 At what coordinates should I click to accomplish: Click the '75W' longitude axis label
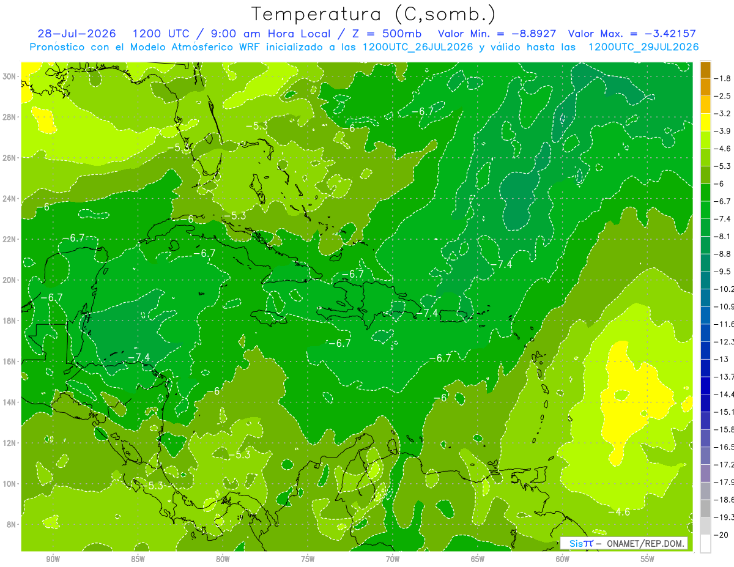point(308,560)
